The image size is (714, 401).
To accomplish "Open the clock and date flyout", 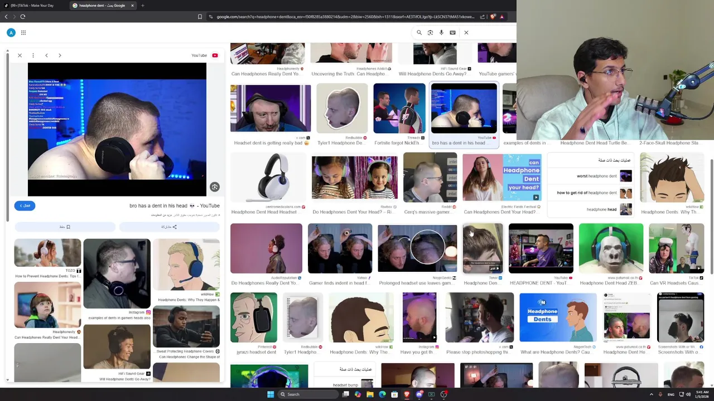I will tap(702, 394).
